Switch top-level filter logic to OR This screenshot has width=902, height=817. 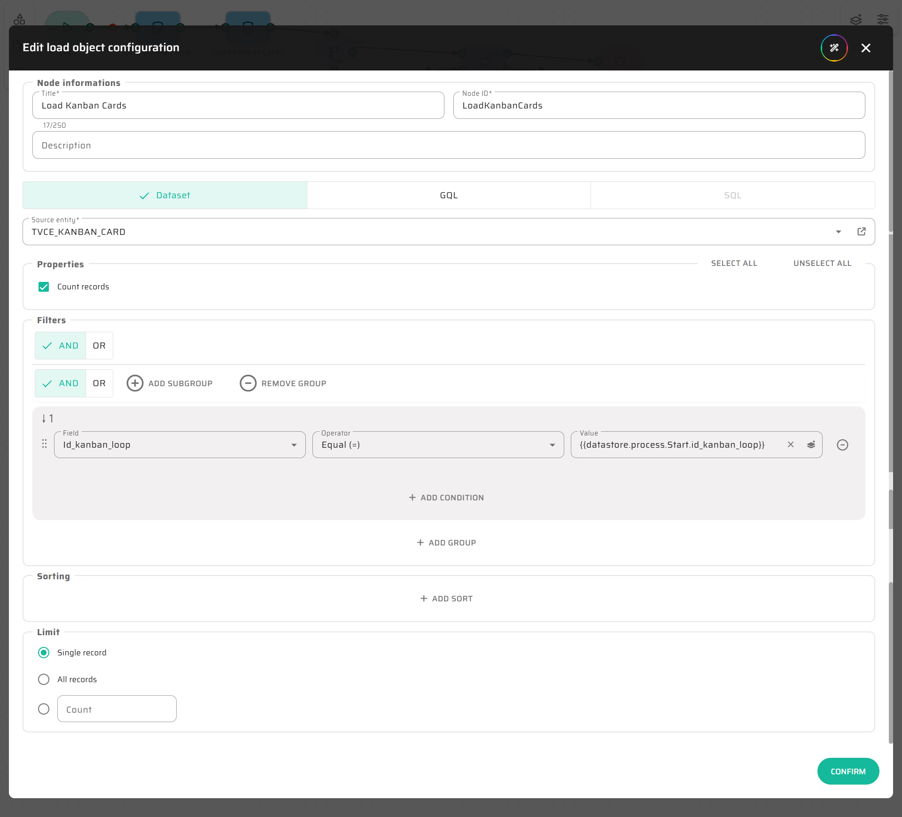coord(99,346)
